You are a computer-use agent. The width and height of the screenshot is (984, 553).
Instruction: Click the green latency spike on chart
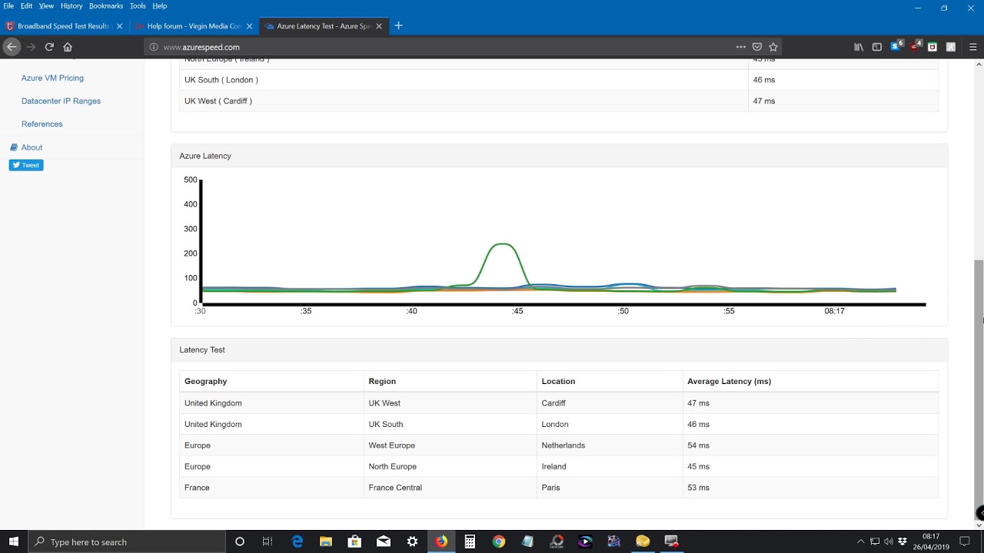pos(502,246)
